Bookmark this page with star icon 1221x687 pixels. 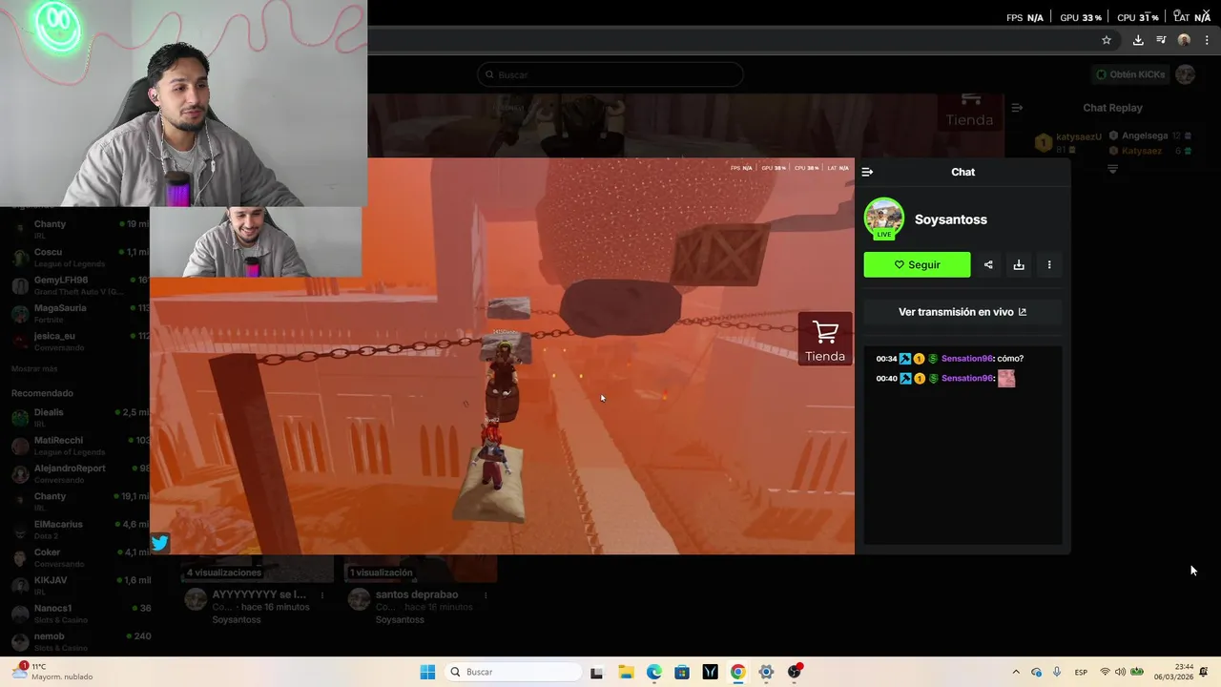tap(1107, 40)
